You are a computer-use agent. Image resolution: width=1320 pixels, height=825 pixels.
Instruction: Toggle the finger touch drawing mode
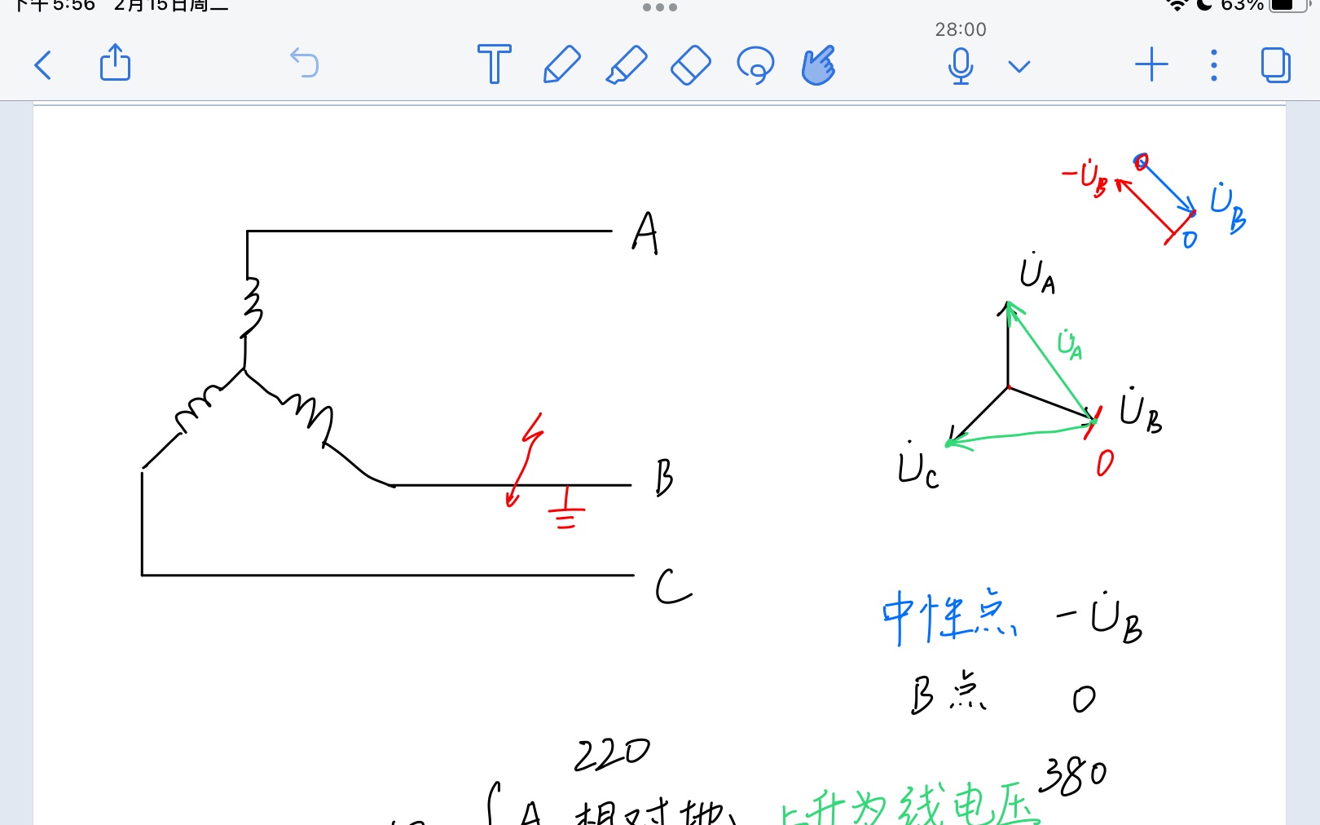pos(819,65)
